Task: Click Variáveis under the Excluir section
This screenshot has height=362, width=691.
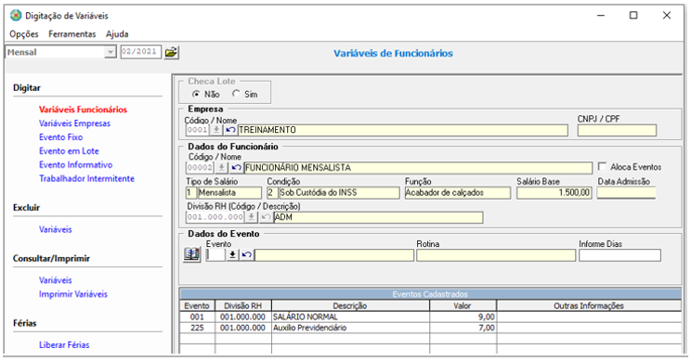Action: pos(55,229)
